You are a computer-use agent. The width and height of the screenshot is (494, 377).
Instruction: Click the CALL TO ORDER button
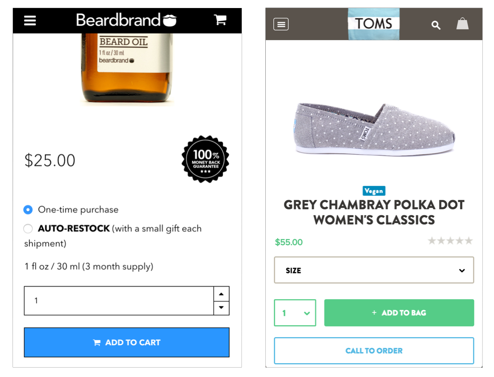coord(374,351)
